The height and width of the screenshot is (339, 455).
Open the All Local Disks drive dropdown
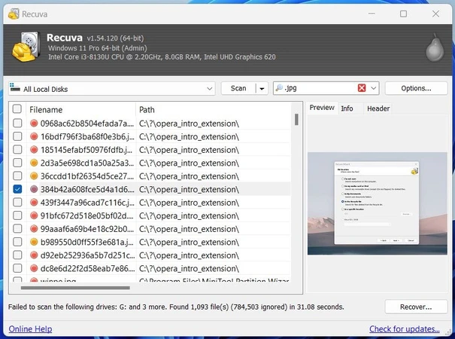tap(208, 89)
